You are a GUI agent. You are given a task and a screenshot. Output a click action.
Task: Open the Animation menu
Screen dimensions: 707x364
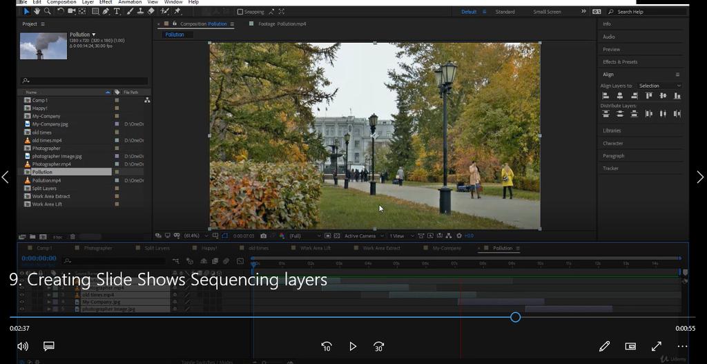tap(130, 2)
